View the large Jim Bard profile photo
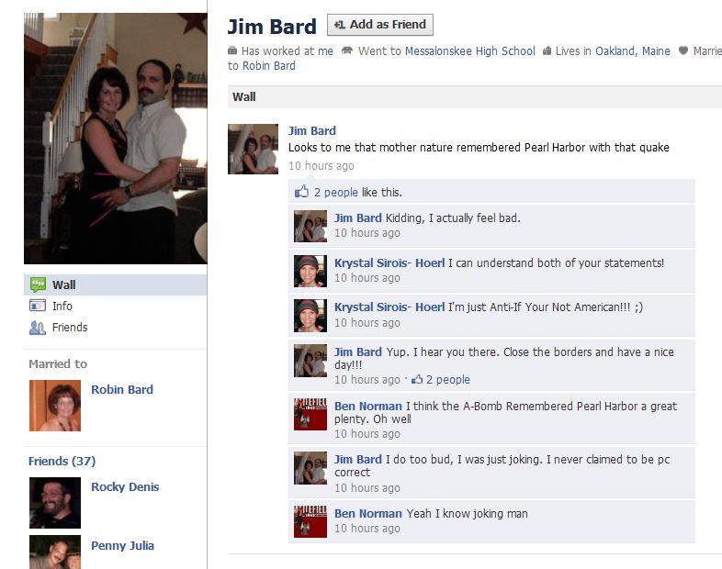The width and height of the screenshot is (722, 569). [x=116, y=139]
